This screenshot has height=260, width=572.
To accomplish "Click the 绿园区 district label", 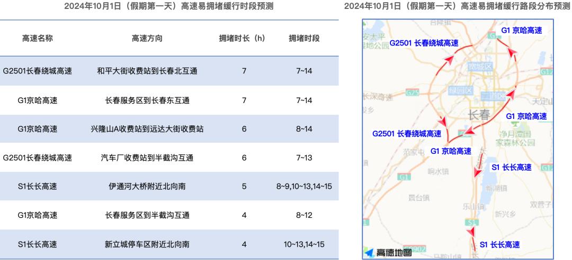I will [x=461, y=90].
